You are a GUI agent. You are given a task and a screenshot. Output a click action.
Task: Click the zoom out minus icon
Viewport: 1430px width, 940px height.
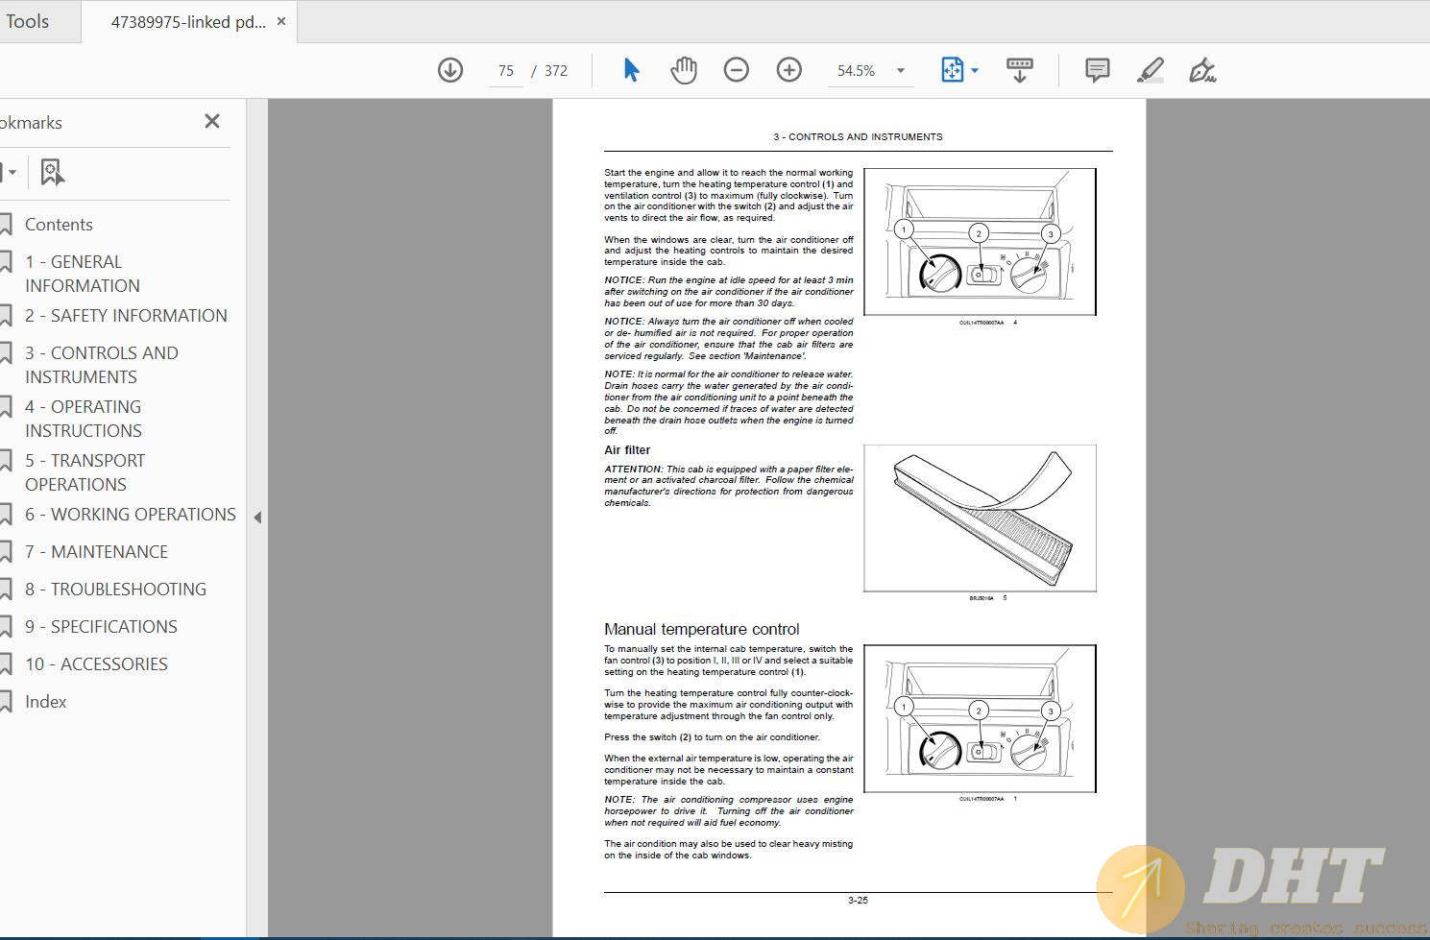737,70
